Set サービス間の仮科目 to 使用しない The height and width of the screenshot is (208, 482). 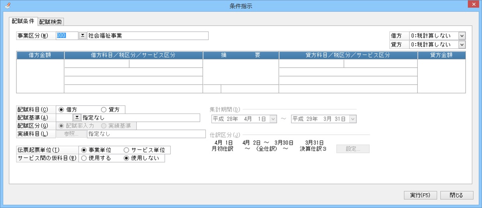(x=126, y=158)
